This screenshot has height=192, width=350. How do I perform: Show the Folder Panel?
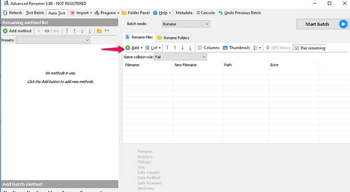(x=136, y=13)
